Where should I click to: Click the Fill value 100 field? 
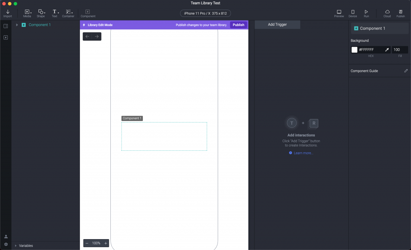click(x=400, y=49)
